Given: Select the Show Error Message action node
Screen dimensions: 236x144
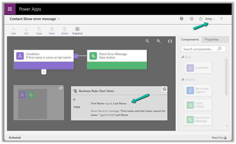Looking at the screenshot, I should pos(117,56).
